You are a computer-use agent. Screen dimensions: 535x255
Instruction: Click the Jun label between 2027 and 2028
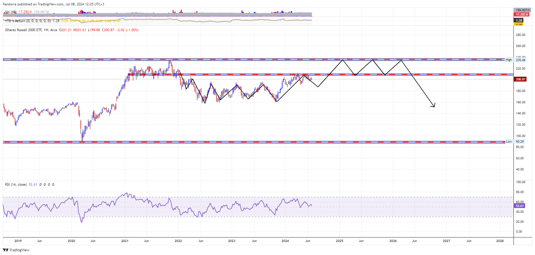pos(469,241)
